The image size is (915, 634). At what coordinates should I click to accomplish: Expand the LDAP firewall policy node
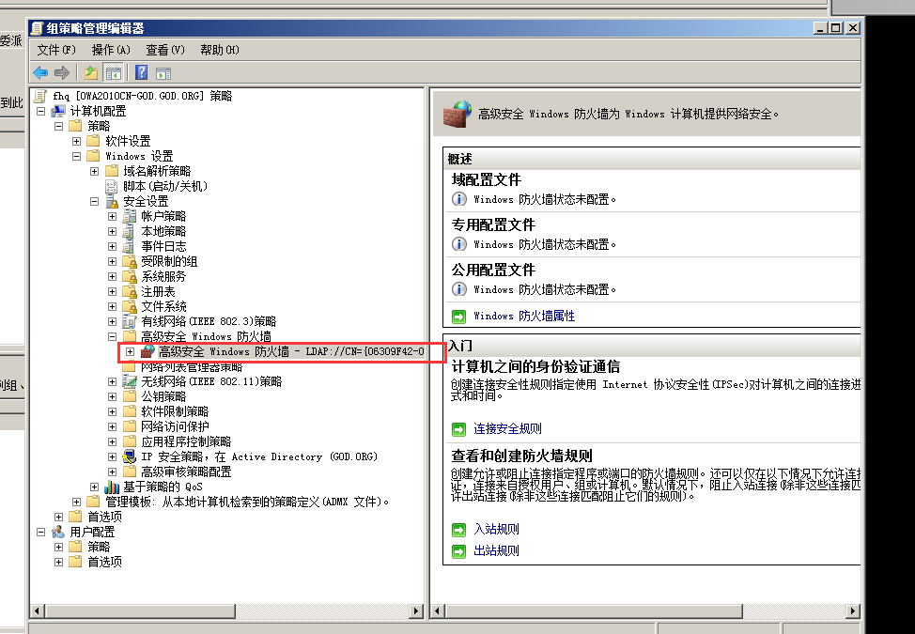click(131, 351)
